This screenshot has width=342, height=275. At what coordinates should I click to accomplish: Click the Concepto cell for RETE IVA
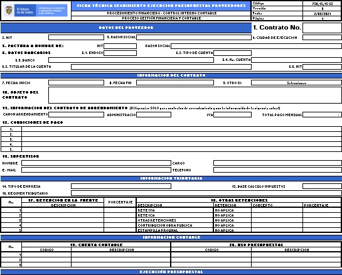[x=277, y=210]
